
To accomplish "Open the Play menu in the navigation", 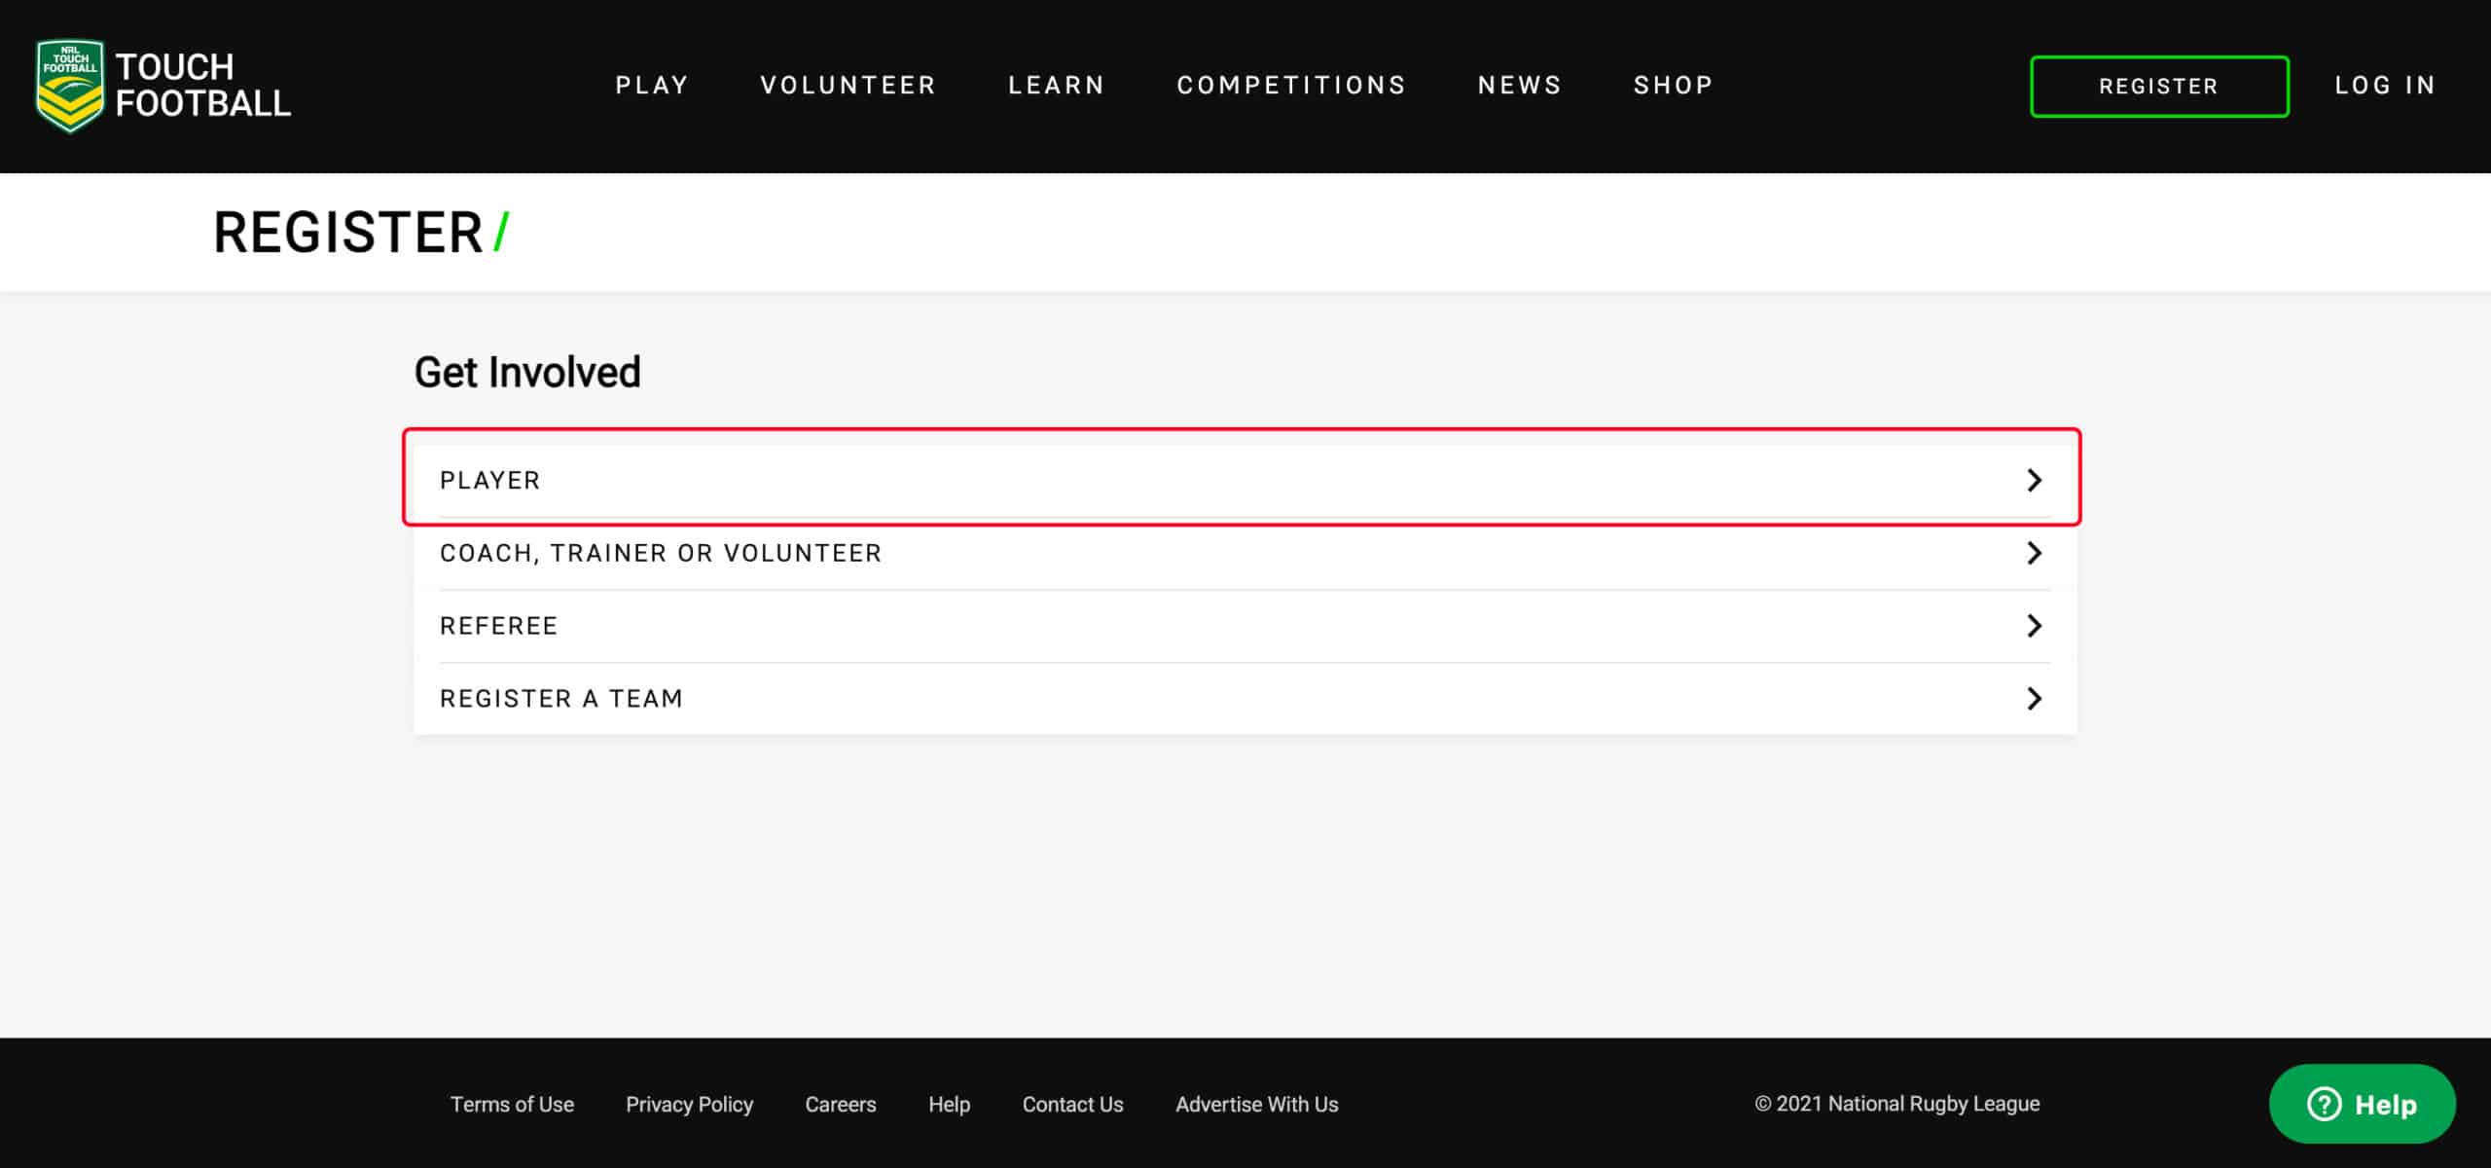I will tap(652, 86).
